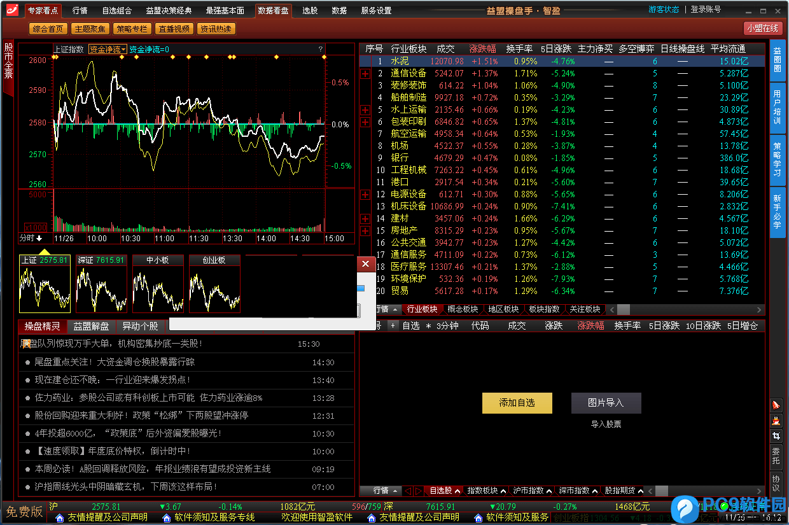Open the 服务设置 top tab
789x525 pixels.
tap(376, 10)
